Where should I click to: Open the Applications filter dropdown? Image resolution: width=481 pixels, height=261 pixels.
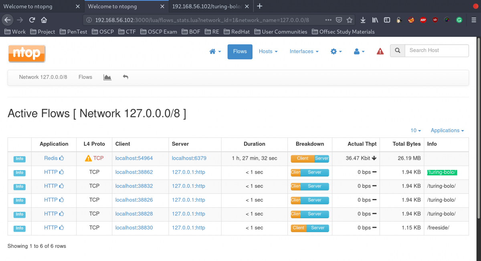click(x=447, y=130)
